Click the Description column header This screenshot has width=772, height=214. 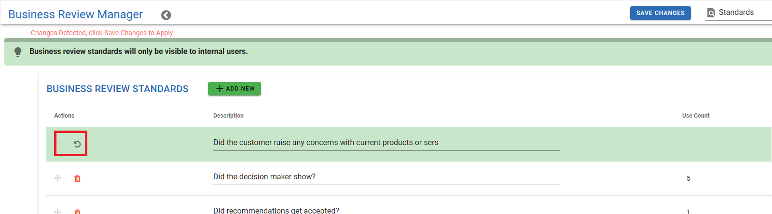pos(228,116)
